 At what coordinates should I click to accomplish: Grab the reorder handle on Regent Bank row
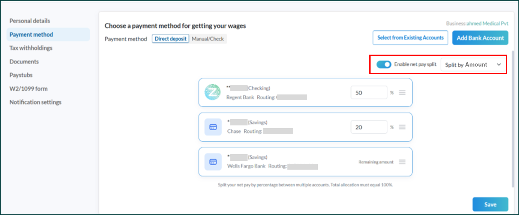point(402,93)
